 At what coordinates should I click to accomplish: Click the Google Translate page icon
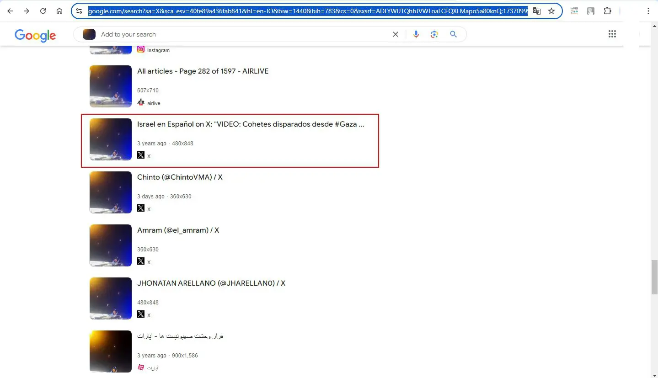pos(537,11)
